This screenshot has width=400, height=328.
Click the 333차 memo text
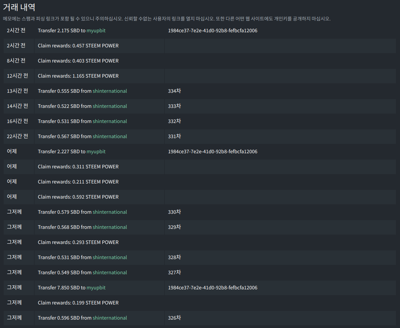pos(174,106)
